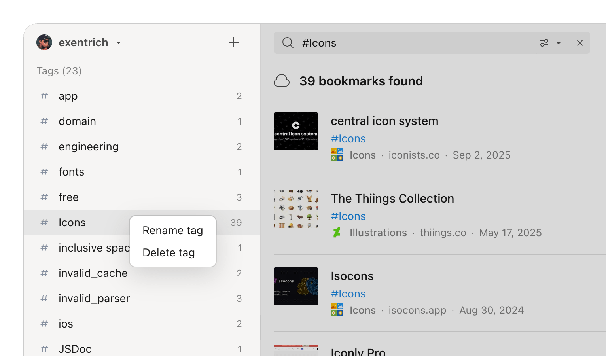Click the hash icon beside app tag
The width and height of the screenshot is (606, 356).
(x=44, y=96)
